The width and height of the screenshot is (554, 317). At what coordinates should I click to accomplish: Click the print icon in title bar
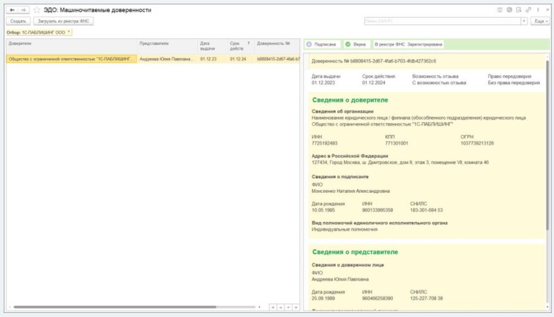click(509, 10)
